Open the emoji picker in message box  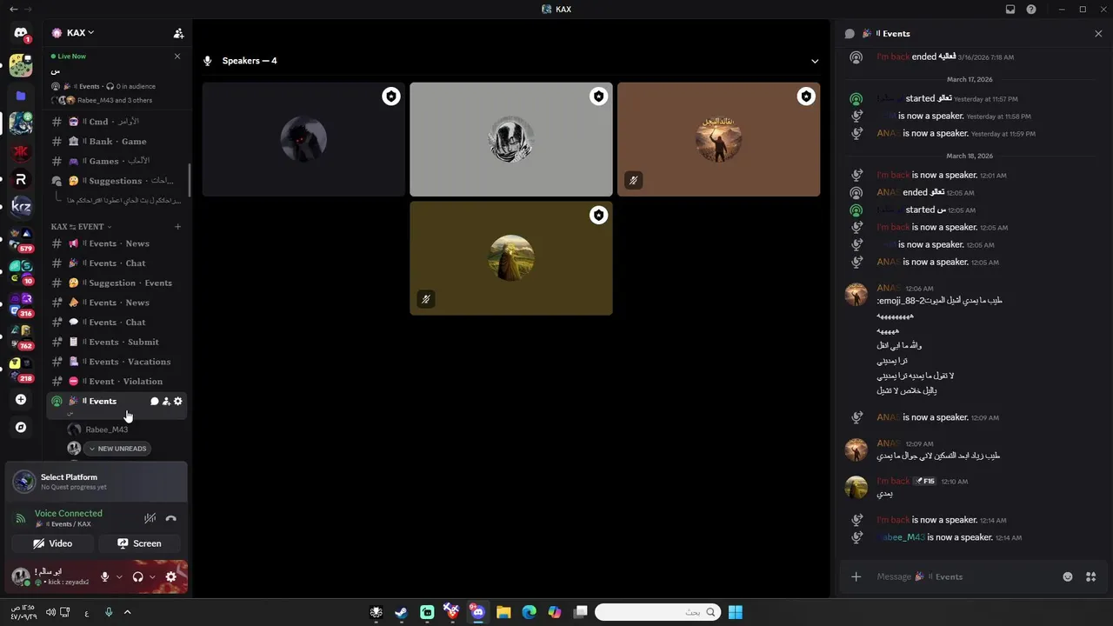click(1068, 576)
